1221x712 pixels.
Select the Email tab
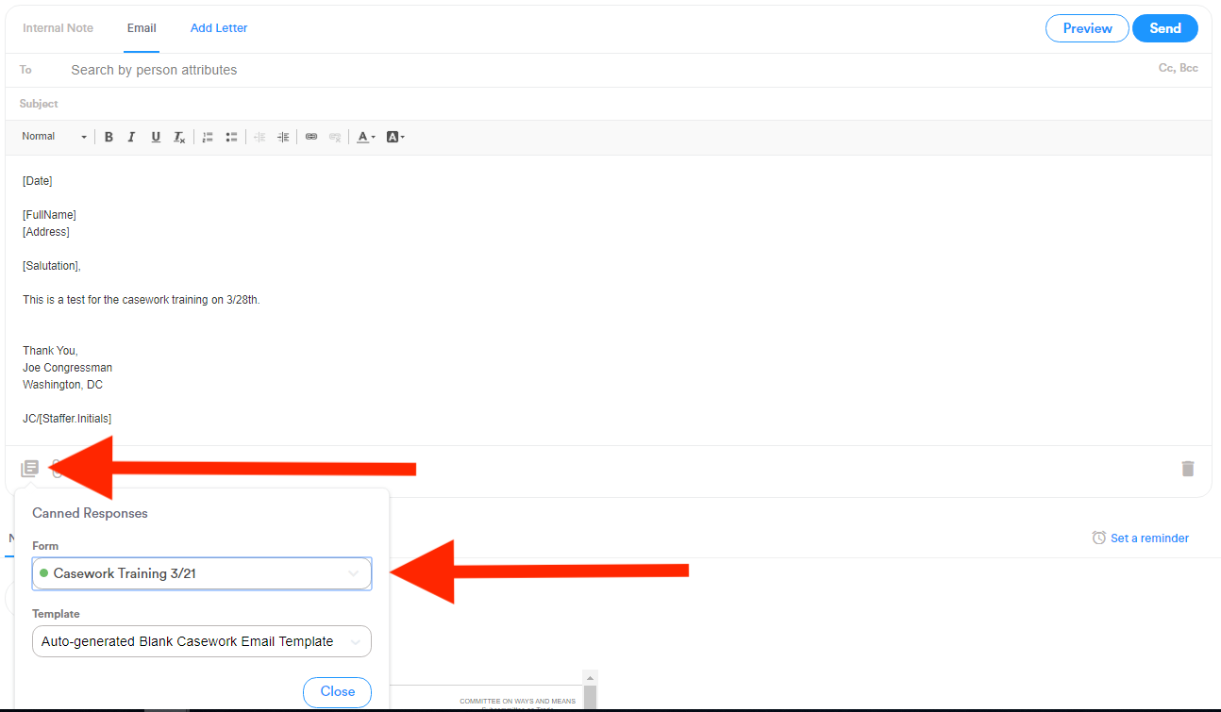142,28
